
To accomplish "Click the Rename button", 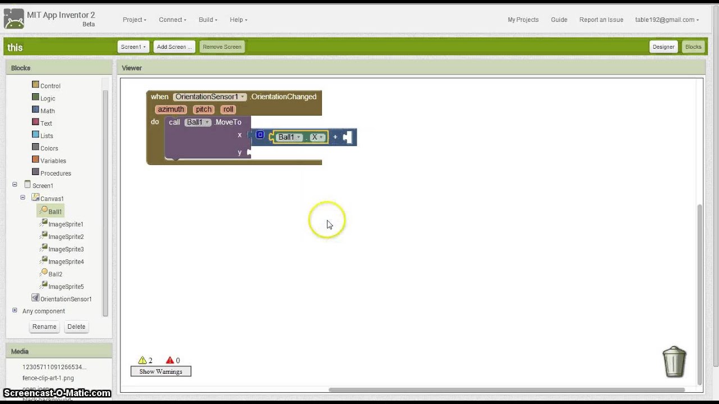I will (44, 327).
